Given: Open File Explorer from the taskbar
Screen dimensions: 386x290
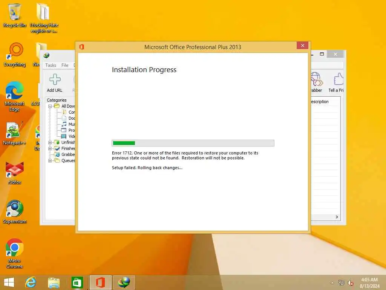Looking at the screenshot, I should click(x=54, y=282).
